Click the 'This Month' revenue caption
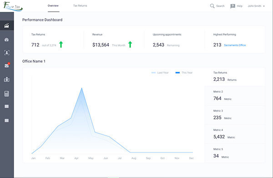 point(119,45)
